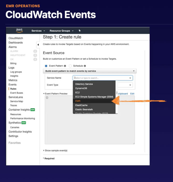Collapse the Event Pattern Preview section
This screenshot has width=173, height=182.
click(x=44, y=94)
